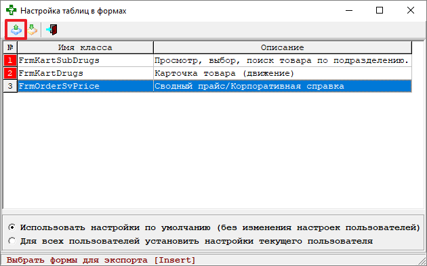Maximize the 'Настройка таблиц в формах' window

coord(380,11)
